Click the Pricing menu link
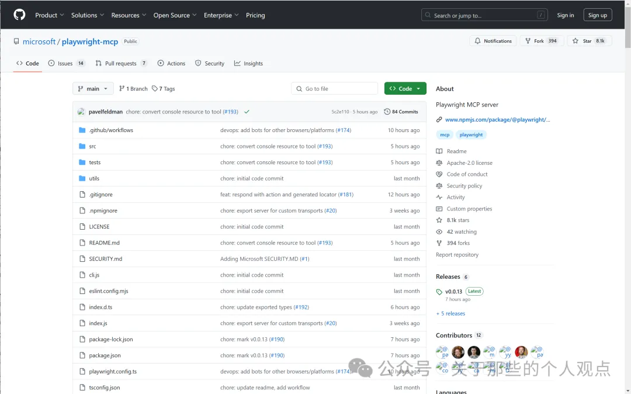 255,15
